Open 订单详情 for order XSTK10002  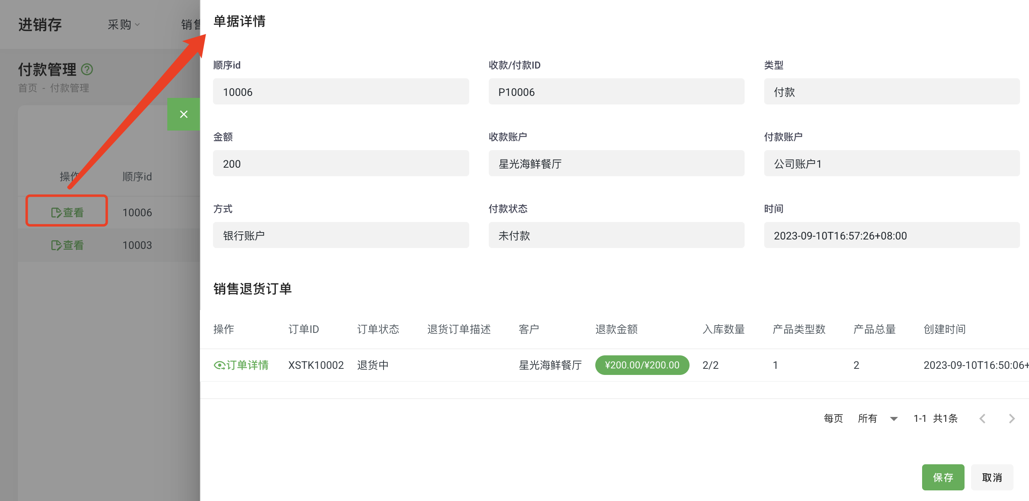[x=241, y=365]
